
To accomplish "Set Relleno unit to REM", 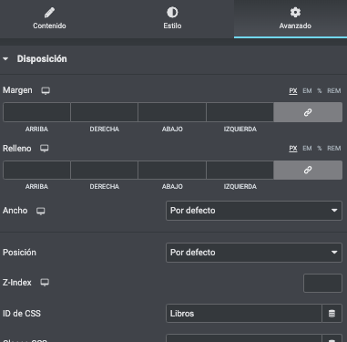I will [x=334, y=149].
